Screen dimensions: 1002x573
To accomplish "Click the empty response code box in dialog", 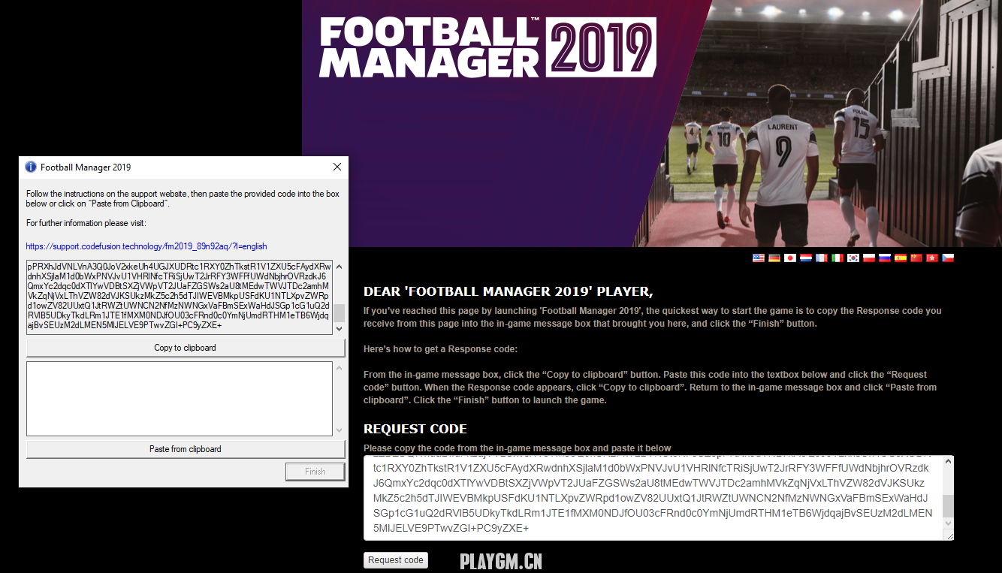I will point(180,399).
